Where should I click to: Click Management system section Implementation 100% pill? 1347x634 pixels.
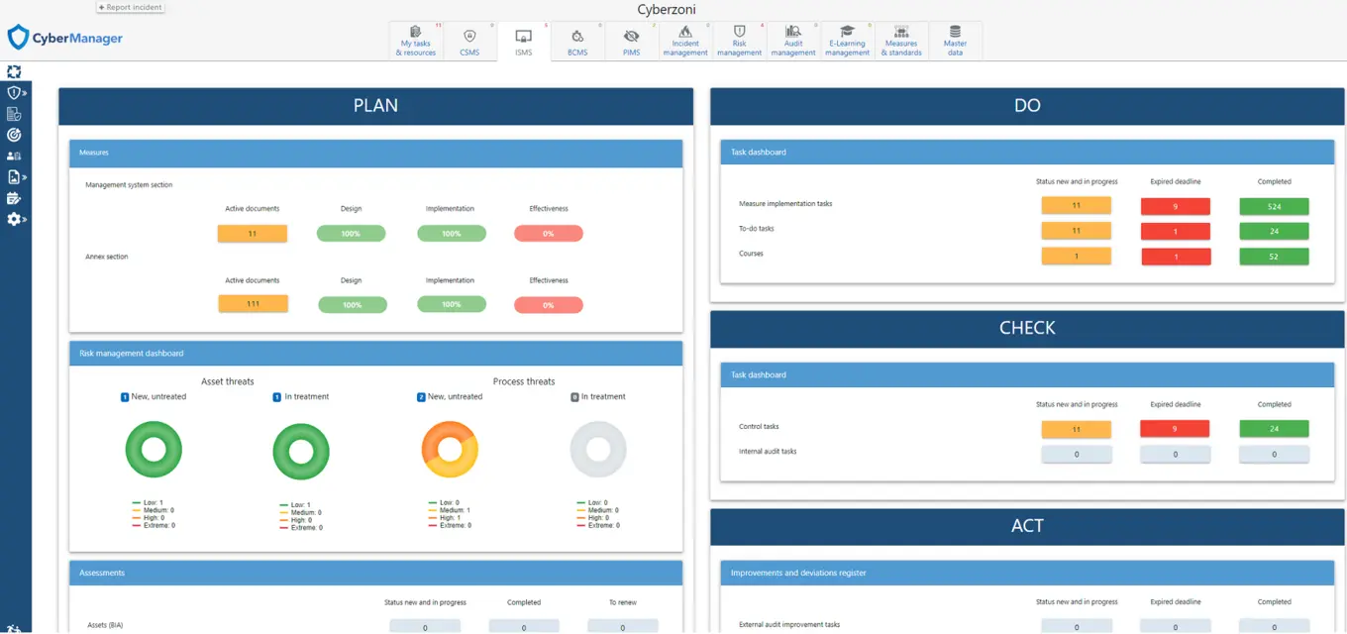tap(451, 234)
